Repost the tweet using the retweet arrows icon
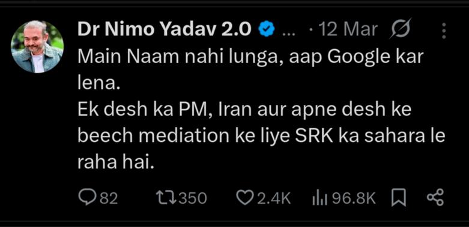 [x=166, y=198]
